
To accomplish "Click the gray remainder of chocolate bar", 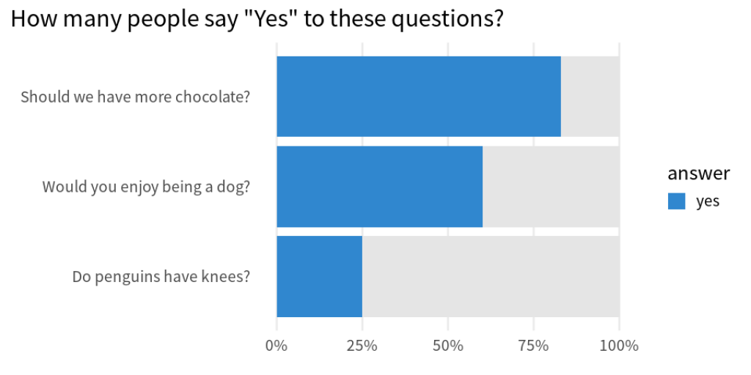I will 590,96.
